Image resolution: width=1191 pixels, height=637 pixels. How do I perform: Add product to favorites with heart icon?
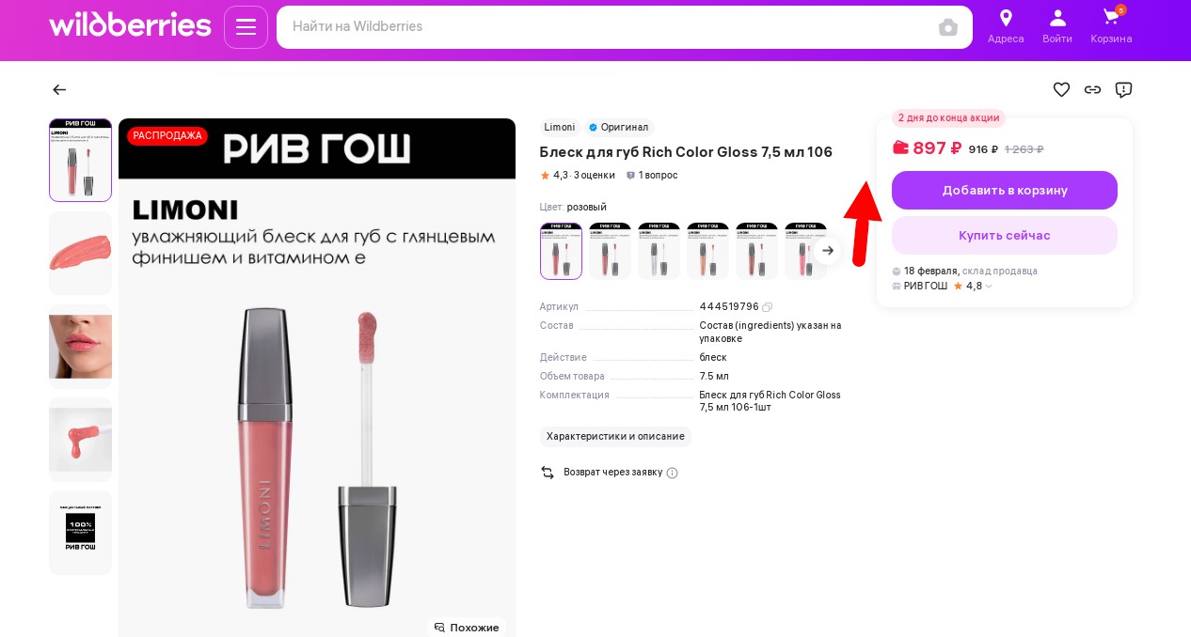[x=1061, y=89]
